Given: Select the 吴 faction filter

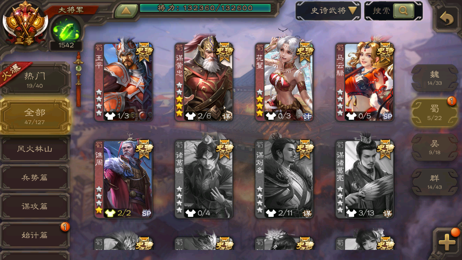Looking at the screenshot, I should tap(435, 148).
